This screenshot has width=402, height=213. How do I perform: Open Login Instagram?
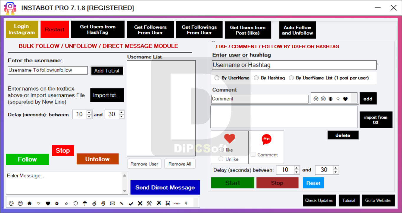[22, 29]
